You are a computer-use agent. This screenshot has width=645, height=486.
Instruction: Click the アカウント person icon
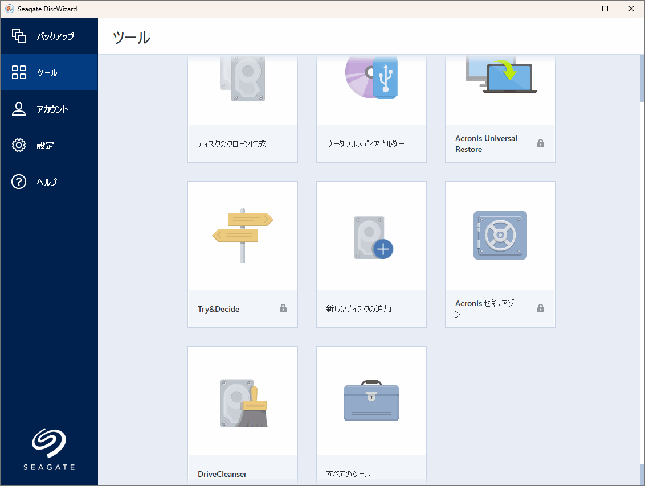[x=18, y=109]
